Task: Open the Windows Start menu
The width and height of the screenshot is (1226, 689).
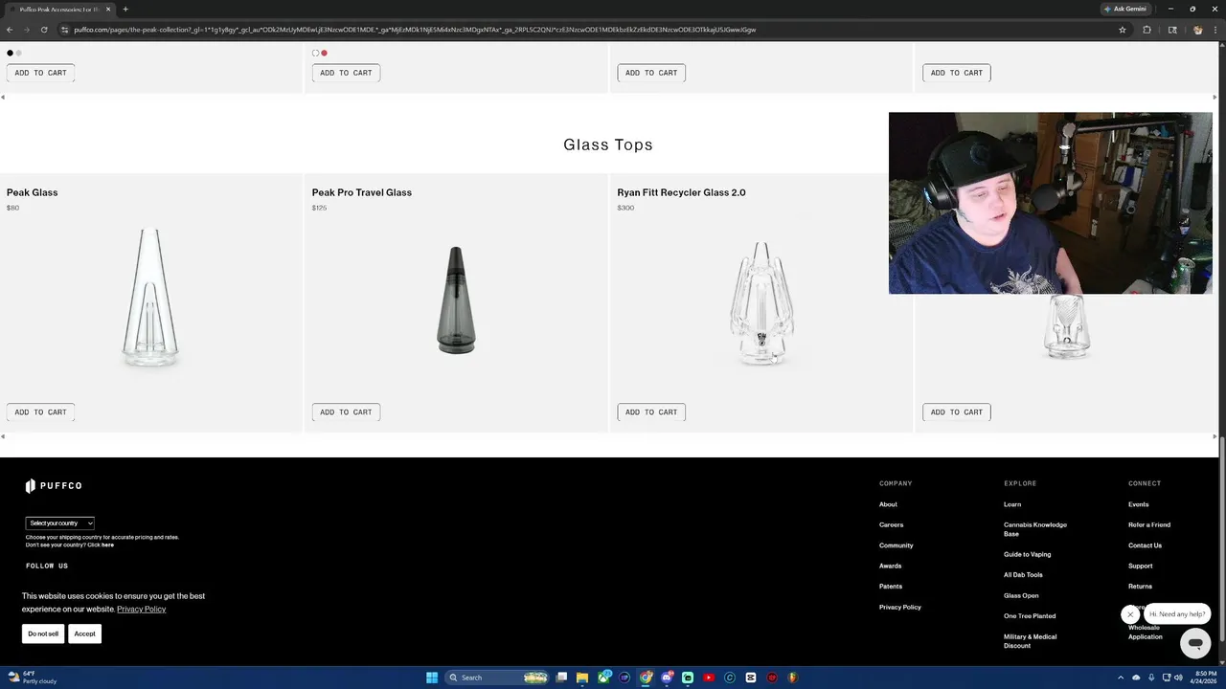Action: [432, 678]
